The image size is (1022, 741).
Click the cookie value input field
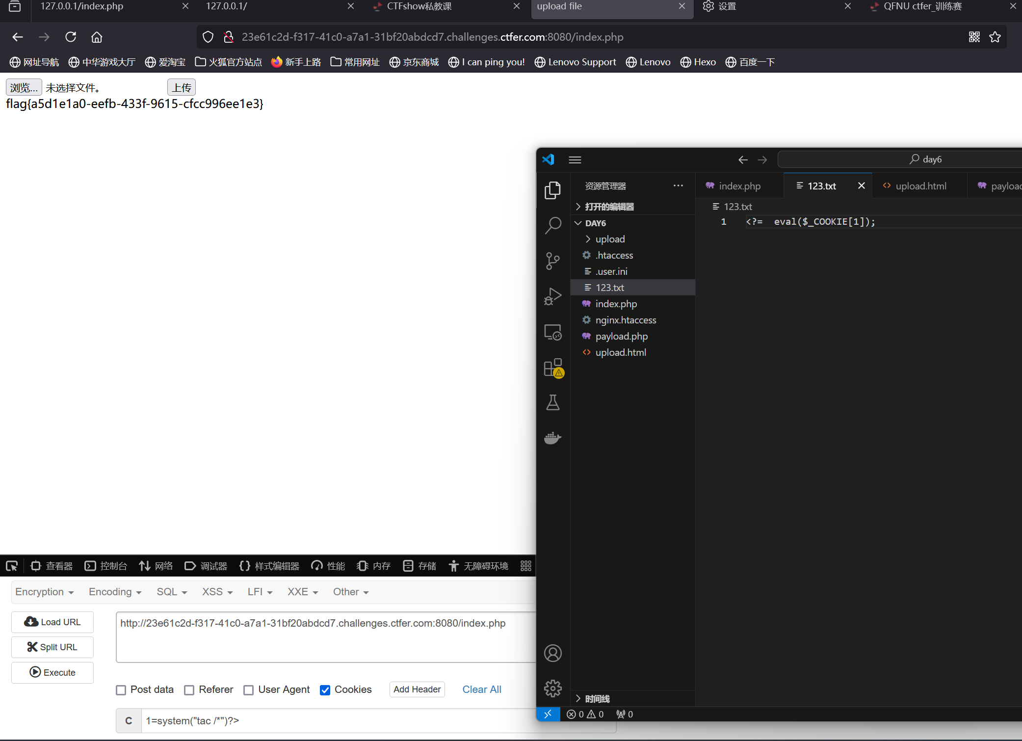tap(339, 721)
